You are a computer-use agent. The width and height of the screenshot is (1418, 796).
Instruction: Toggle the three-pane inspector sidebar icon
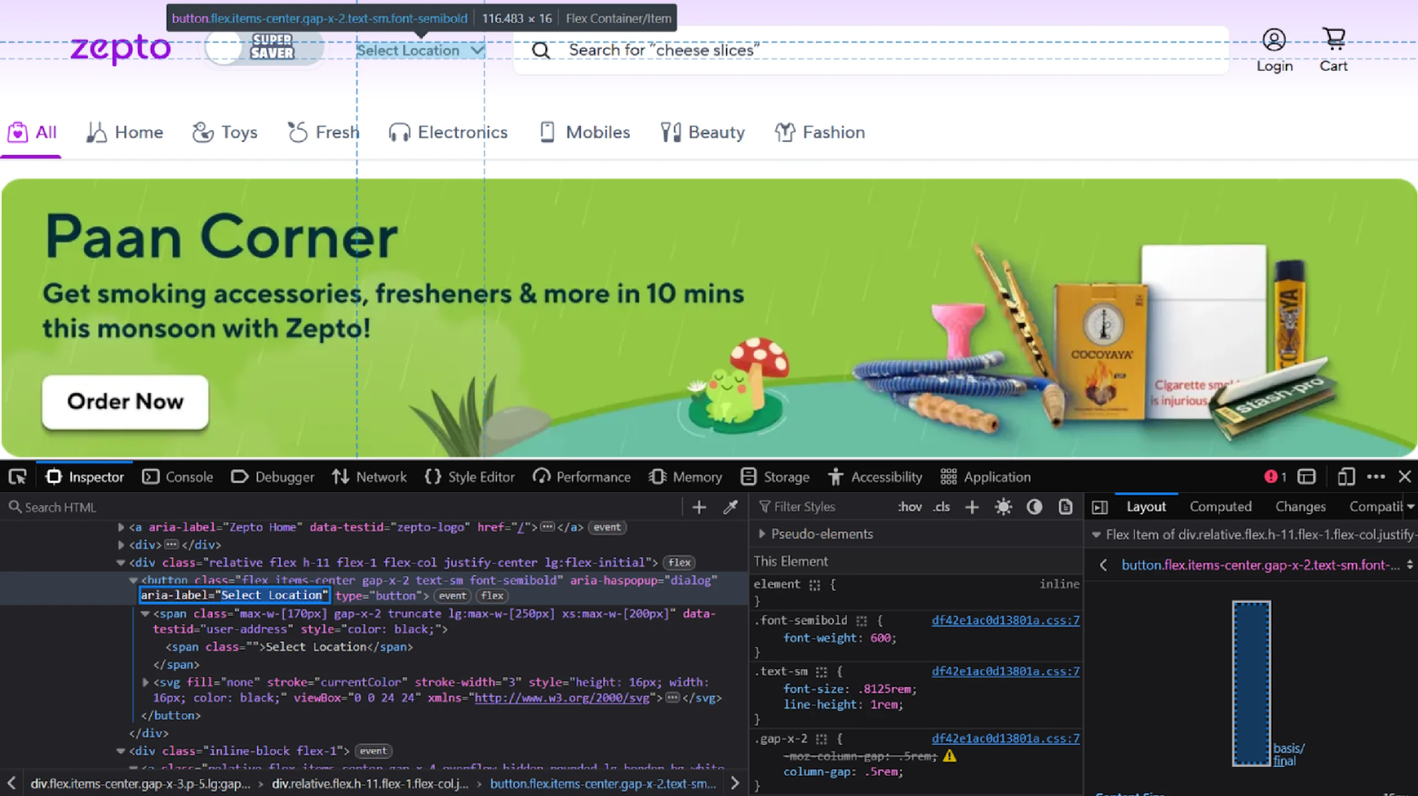pyautogui.click(x=1100, y=507)
